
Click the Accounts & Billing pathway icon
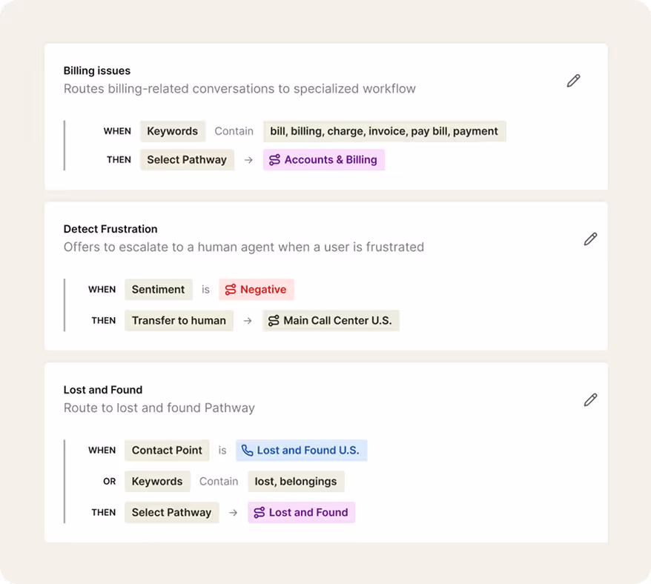pos(274,160)
